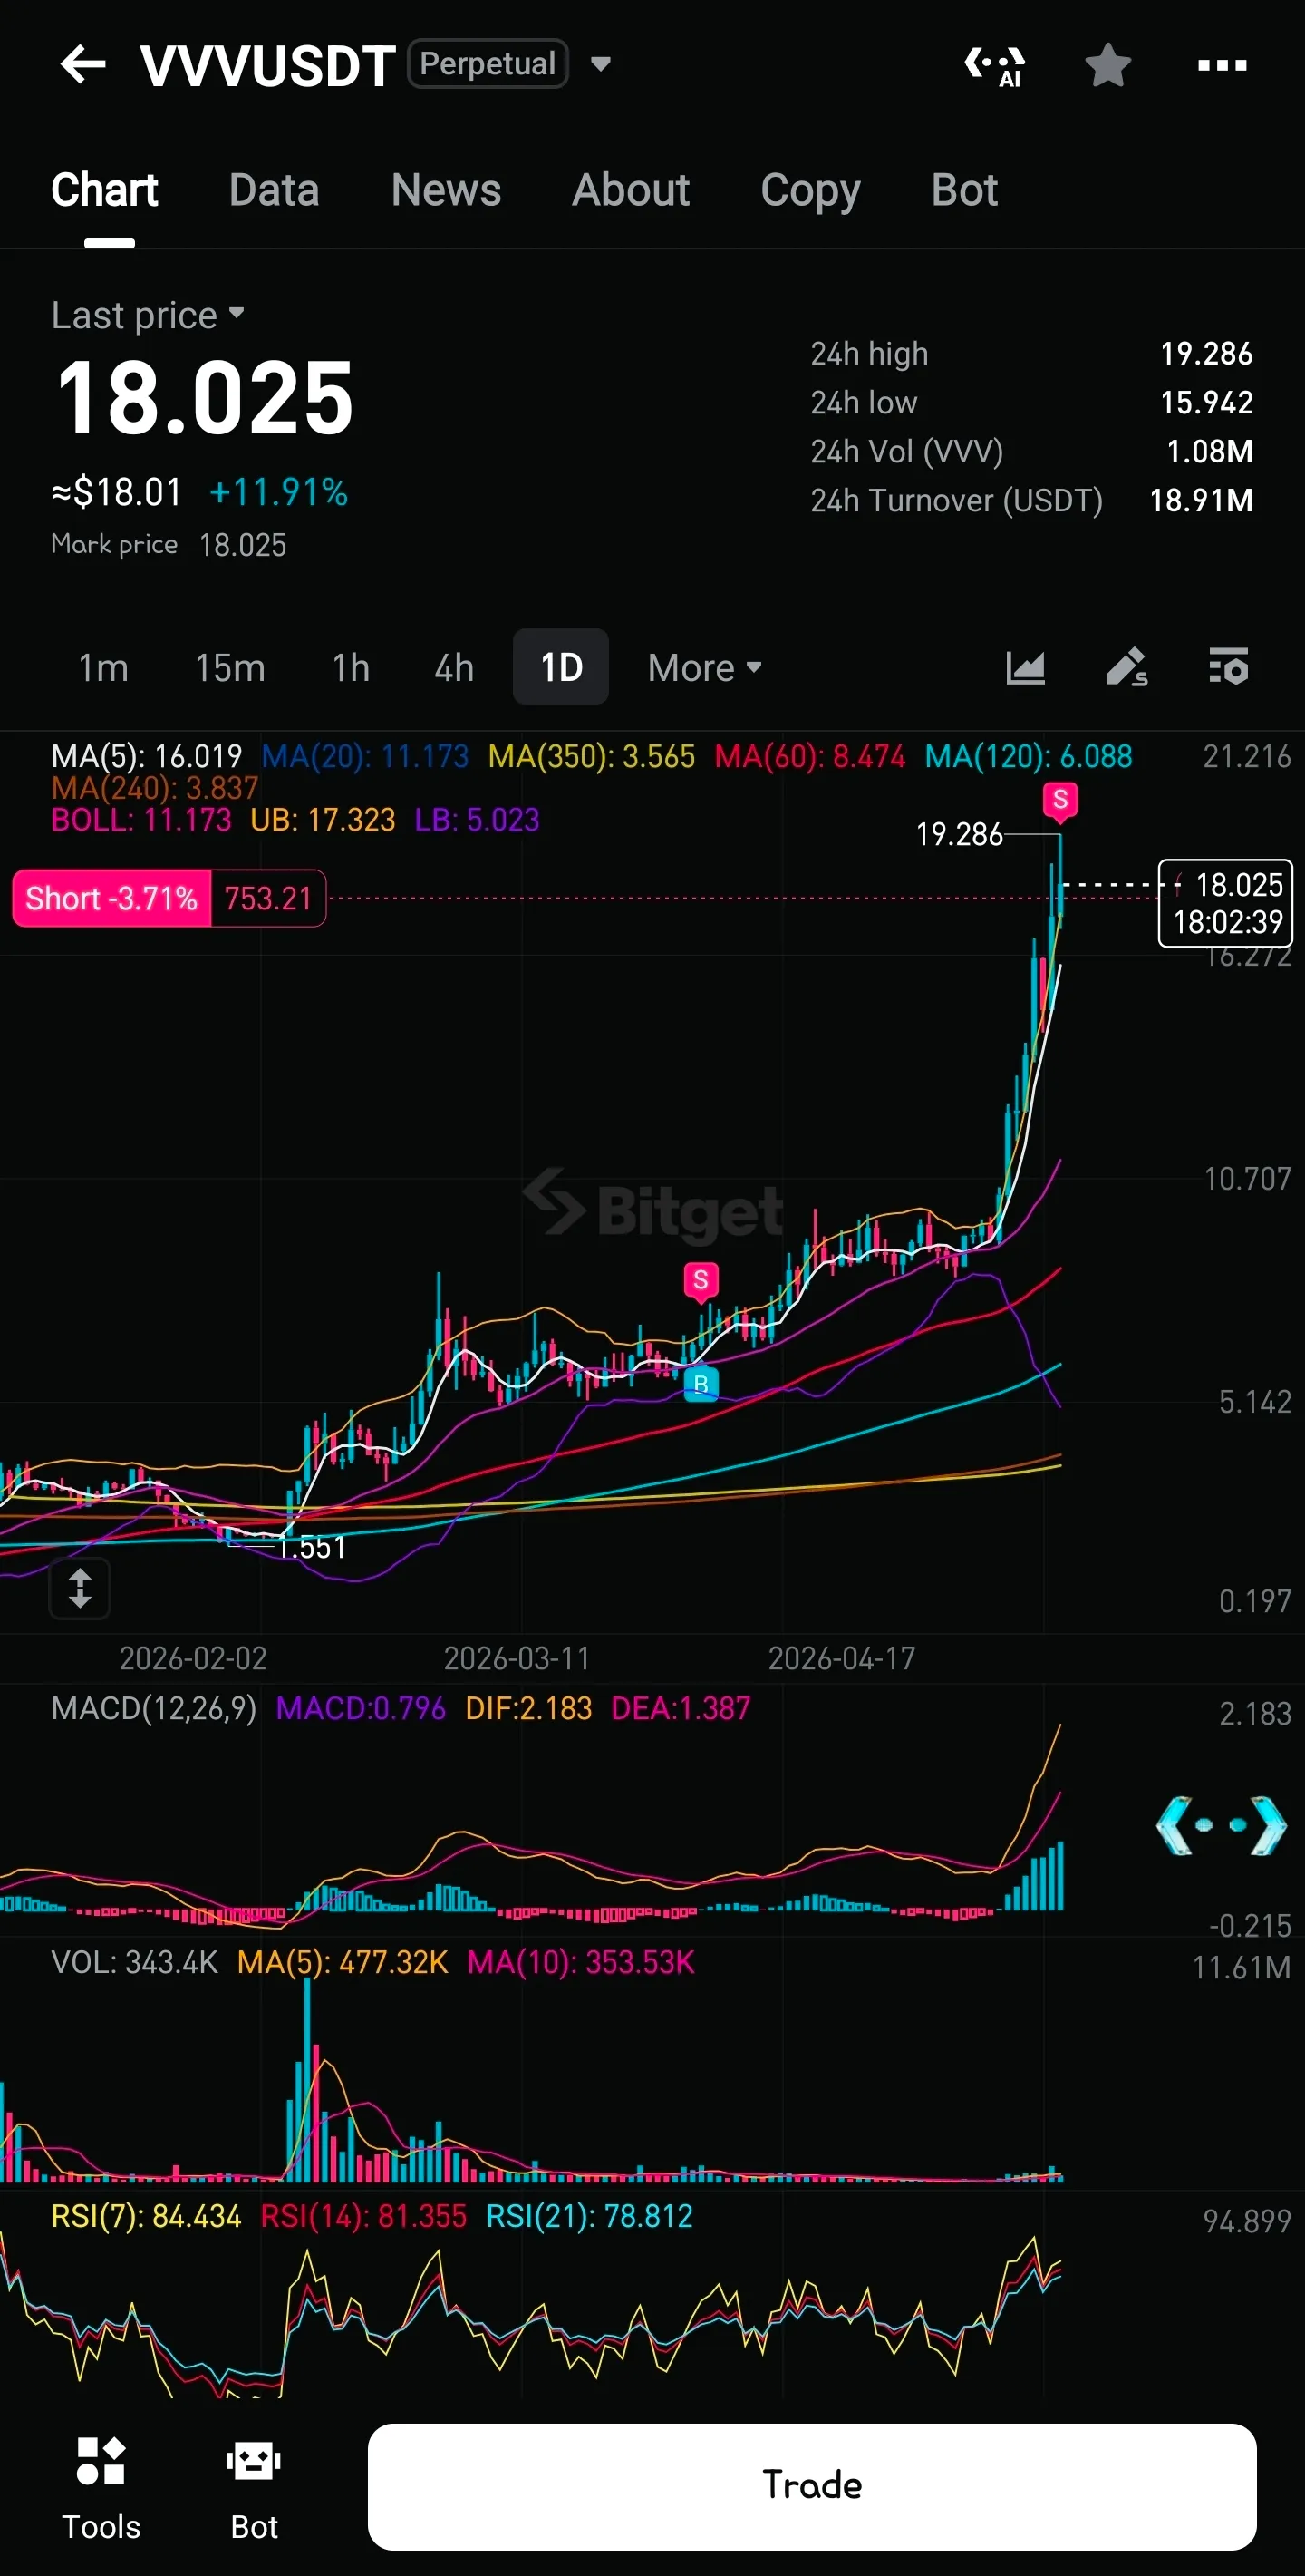Tap the Short -3.71% position label

[111, 898]
